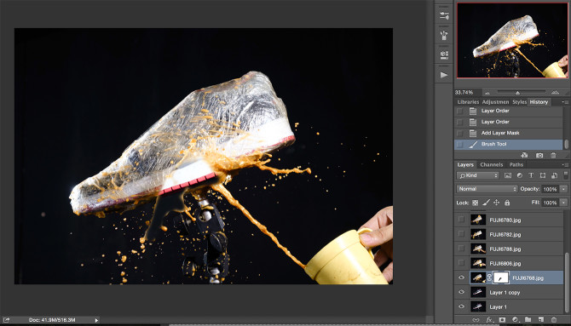
Task: Click Add Layer Mask icon in Layers footer
Action: click(x=502, y=320)
